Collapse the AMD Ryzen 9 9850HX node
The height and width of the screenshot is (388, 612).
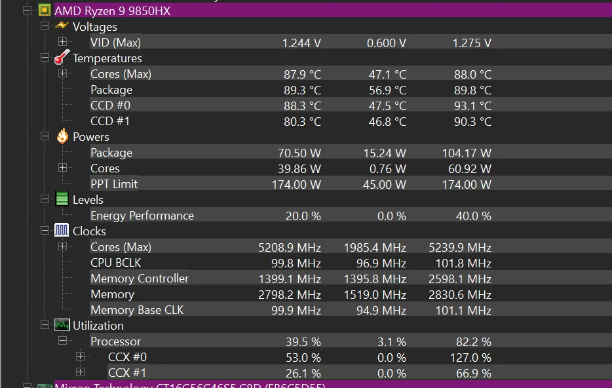click(27, 10)
